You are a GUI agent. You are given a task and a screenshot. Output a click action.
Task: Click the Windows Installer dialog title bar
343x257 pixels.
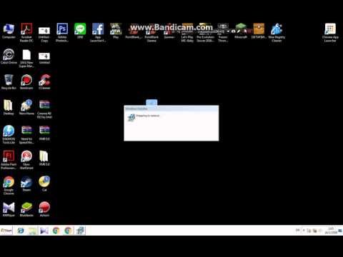[x=171, y=109]
